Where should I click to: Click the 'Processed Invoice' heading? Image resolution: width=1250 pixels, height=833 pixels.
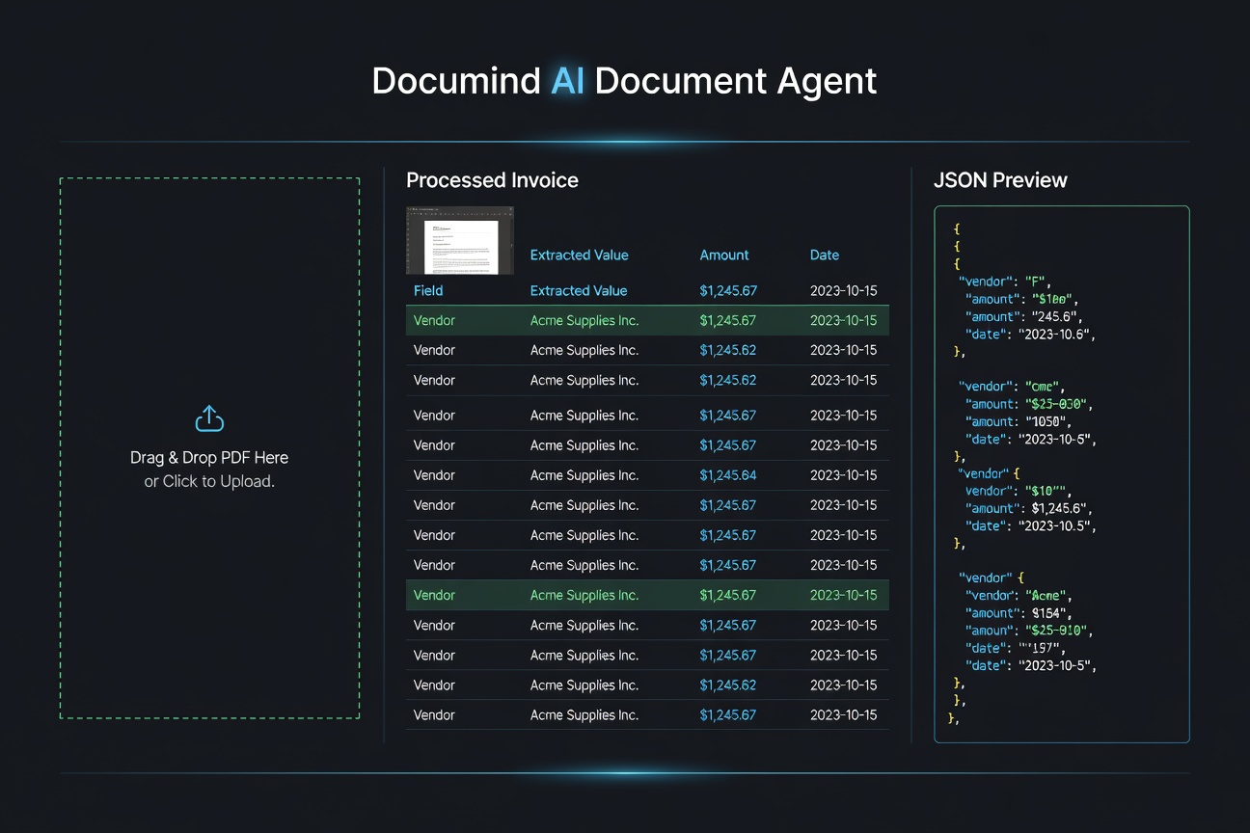click(x=492, y=180)
